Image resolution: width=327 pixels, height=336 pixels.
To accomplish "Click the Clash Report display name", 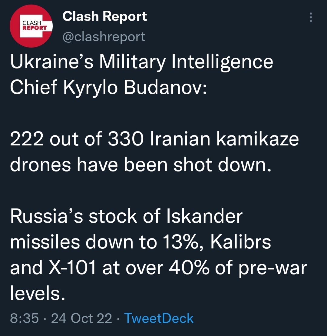I will click(x=104, y=17).
